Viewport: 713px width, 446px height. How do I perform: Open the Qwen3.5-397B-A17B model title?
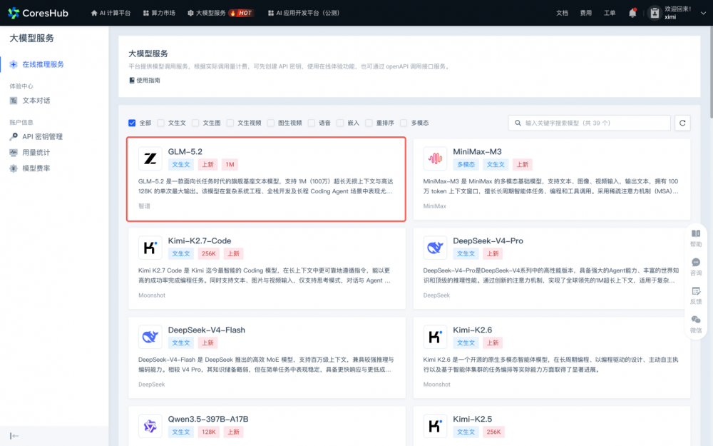(208, 419)
